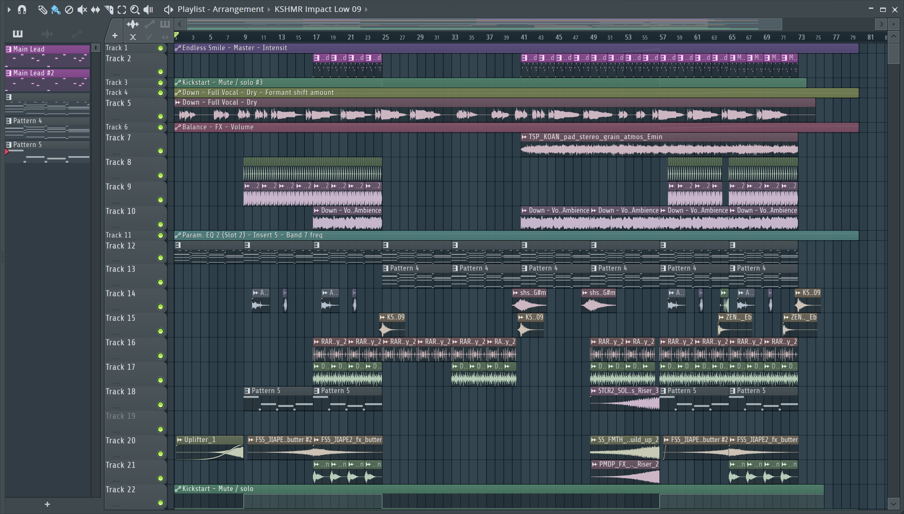Select the Slice tool
904x514 pixels.
click(x=109, y=9)
